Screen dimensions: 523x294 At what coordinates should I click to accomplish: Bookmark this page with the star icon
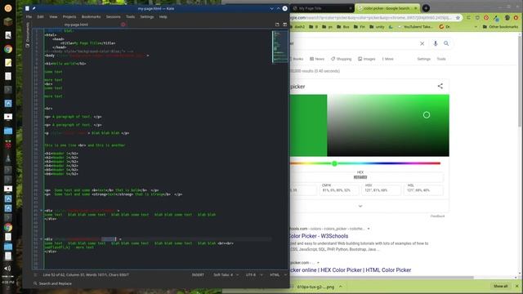pos(458,18)
